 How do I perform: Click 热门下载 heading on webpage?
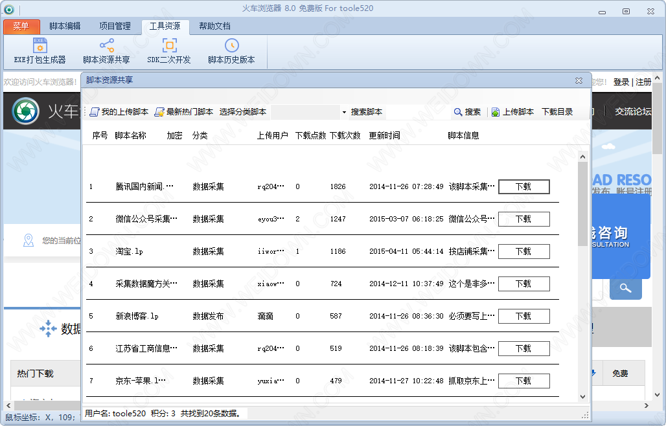(35, 374)
